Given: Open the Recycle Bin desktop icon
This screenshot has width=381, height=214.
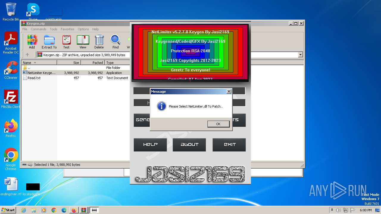Looking at the screenshot, I should (11, 12).
